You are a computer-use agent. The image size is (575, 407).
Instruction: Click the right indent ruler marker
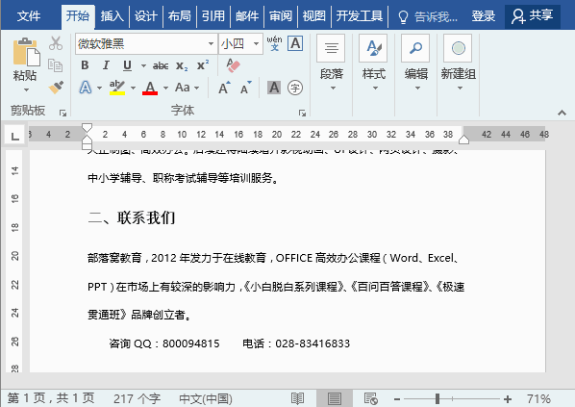click(463, 140)
